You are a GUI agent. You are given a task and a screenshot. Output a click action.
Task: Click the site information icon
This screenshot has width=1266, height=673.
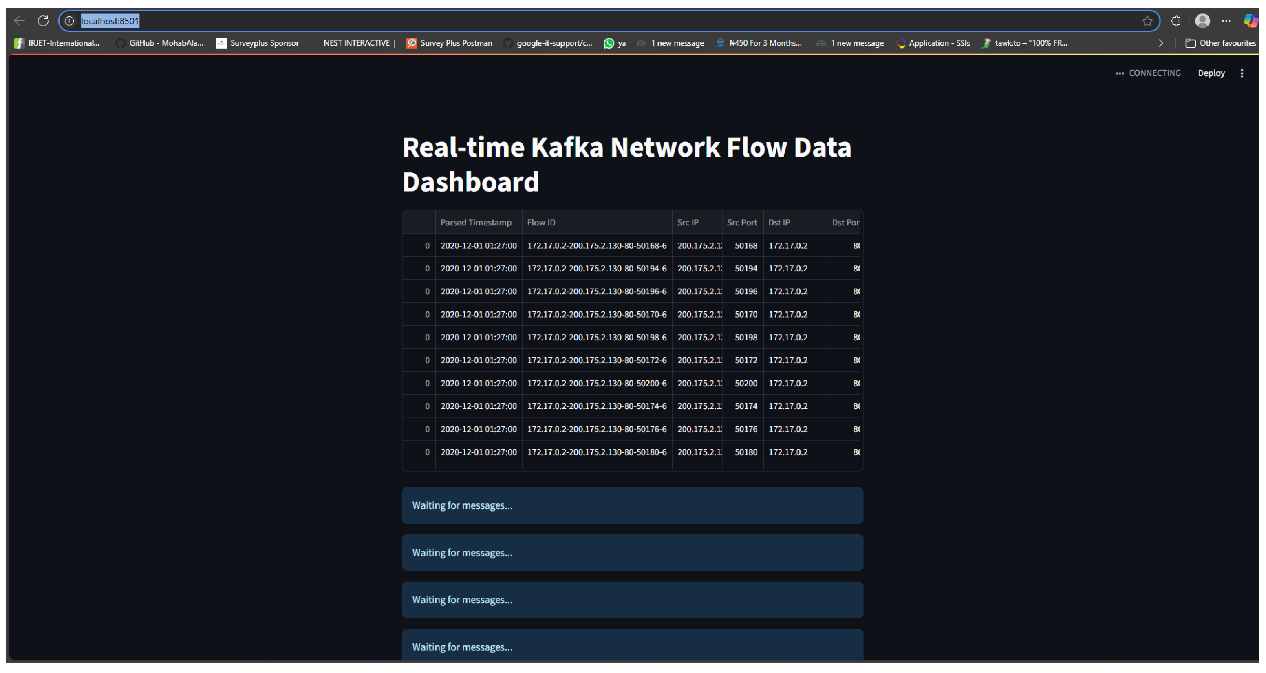70,21
